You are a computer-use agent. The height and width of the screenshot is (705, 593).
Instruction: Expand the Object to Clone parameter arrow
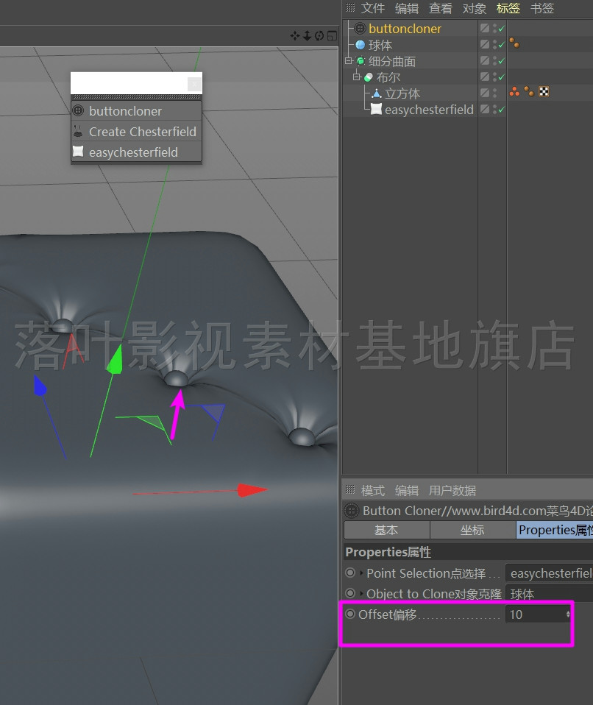point(361,594)
